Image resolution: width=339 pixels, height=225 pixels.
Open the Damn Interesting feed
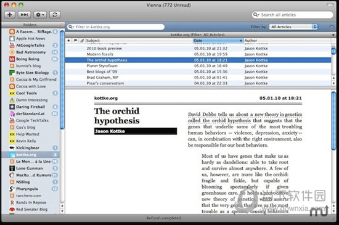click(x=30, y=100)
